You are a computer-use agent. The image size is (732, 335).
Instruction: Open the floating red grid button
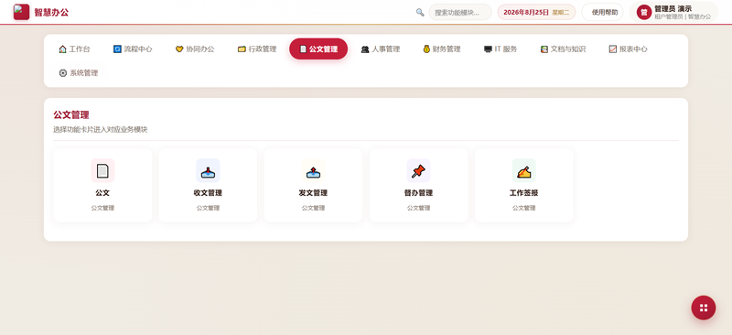pos(704,308)
